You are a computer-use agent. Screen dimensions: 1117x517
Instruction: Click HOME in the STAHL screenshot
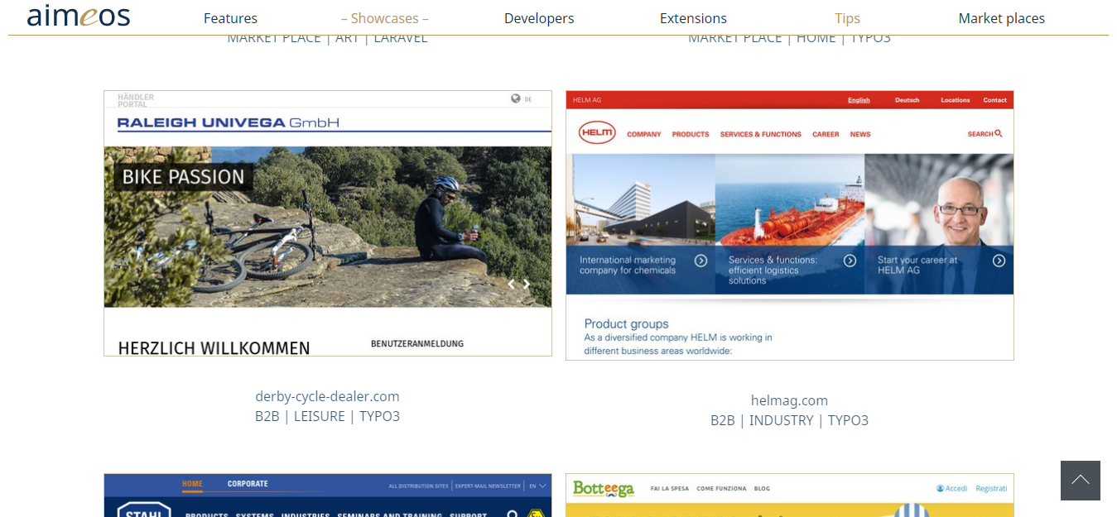pyautogui.click(x=192, y=484)
